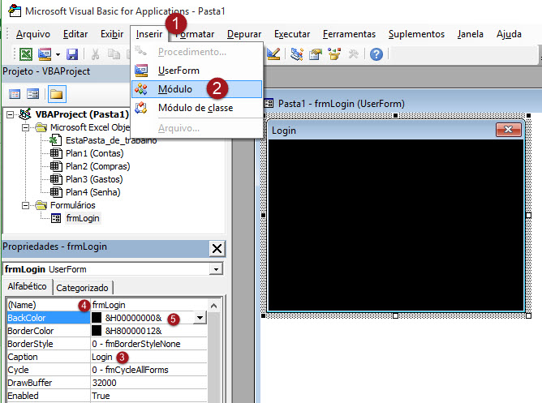Select the BorderStyle property row
This screenshot has width=542, height=403.
point(107,344)
